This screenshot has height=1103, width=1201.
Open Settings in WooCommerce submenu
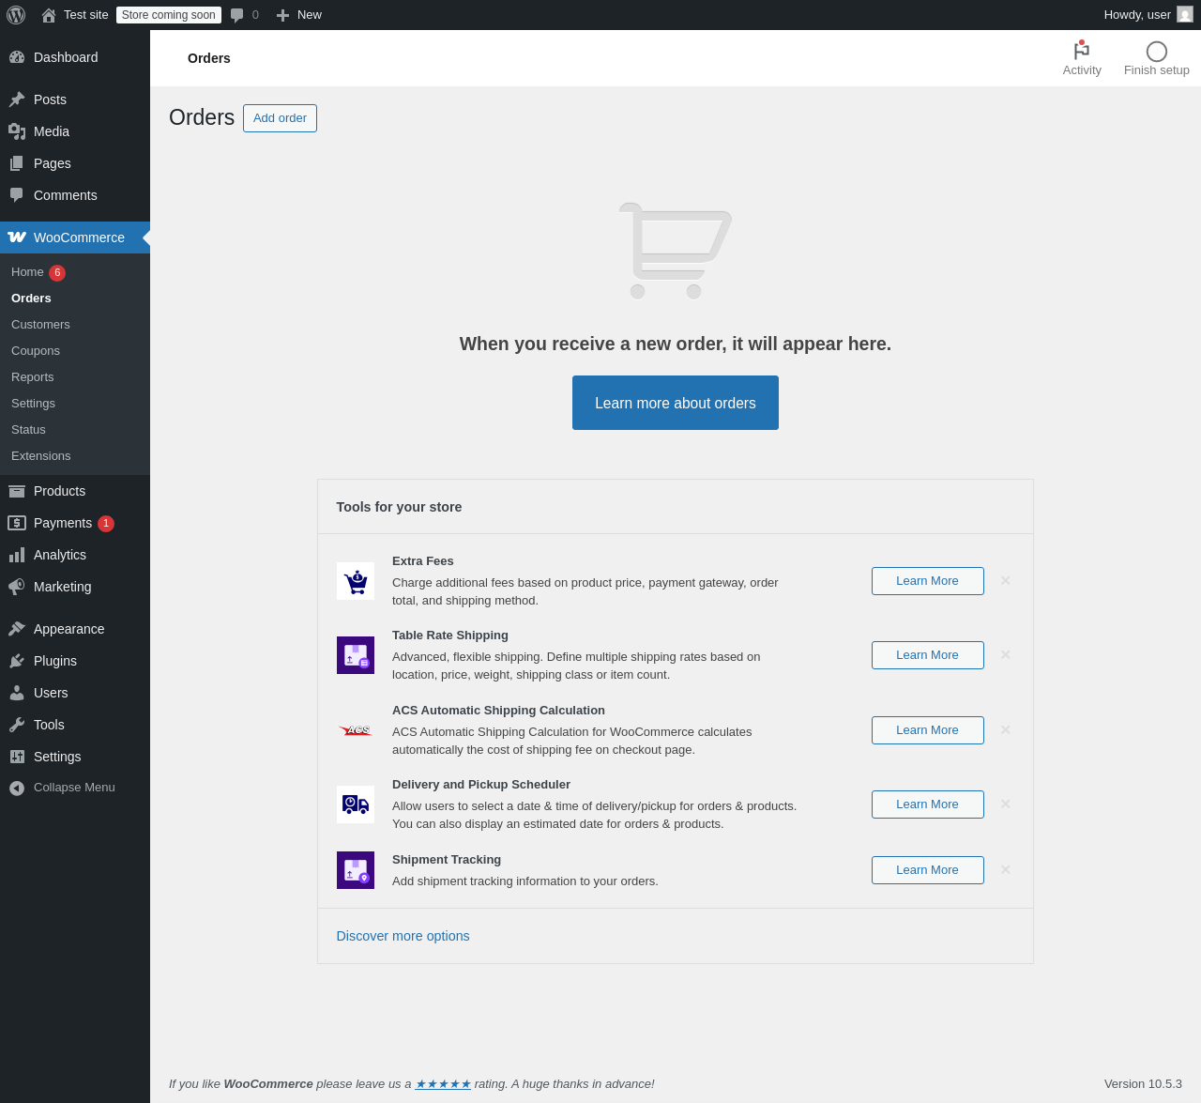click(33, 404)
